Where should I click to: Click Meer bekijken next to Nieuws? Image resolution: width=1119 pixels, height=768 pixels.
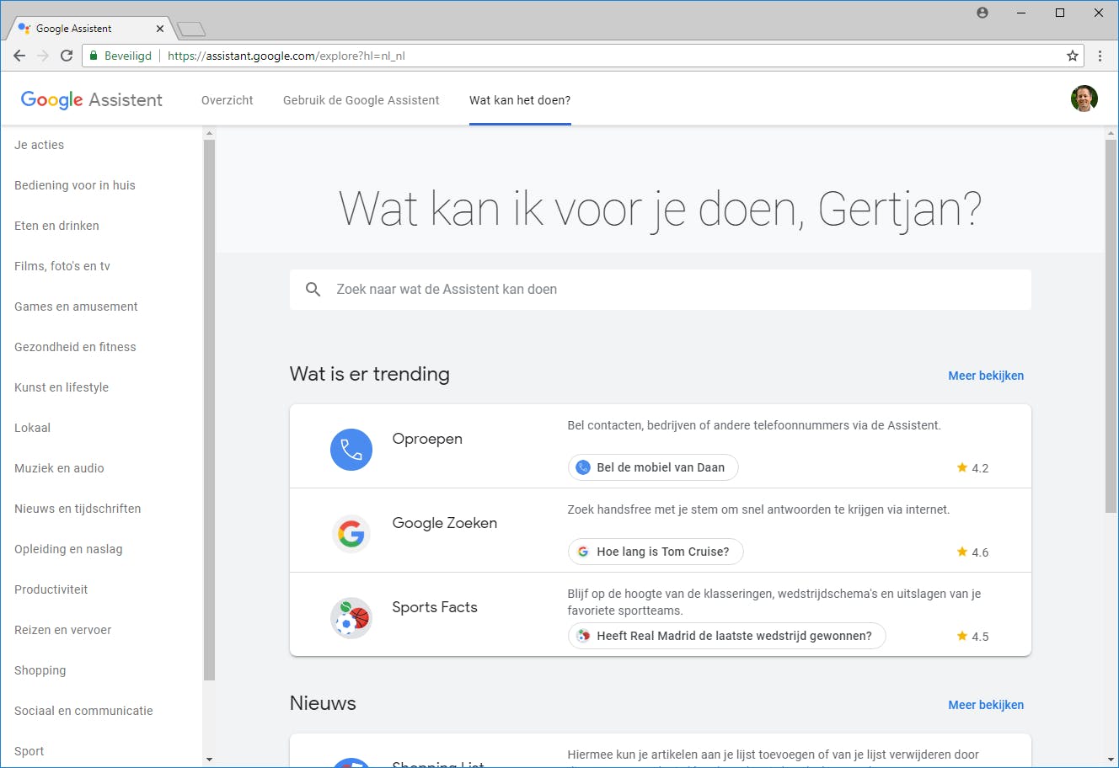[x=986, y=705]
